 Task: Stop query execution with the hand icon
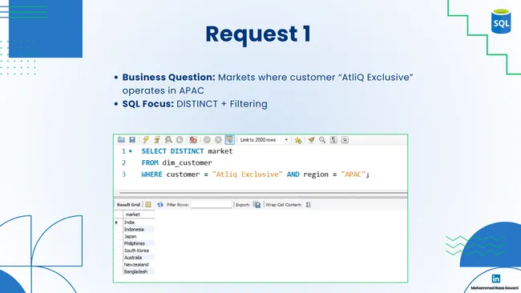[180, 140]
